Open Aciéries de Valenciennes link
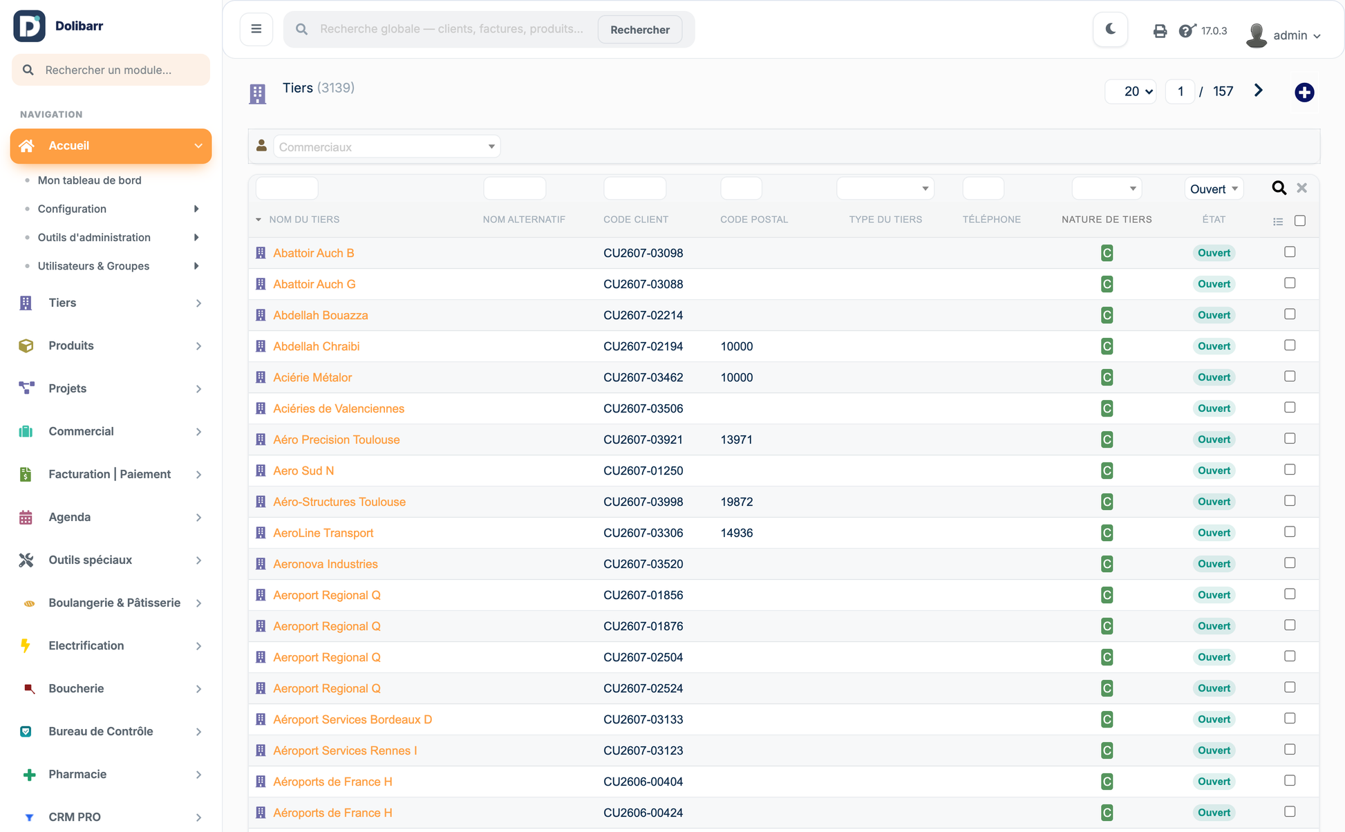Image resolution: width=1345 pixels, height=832 pixels. coord(339,408)
